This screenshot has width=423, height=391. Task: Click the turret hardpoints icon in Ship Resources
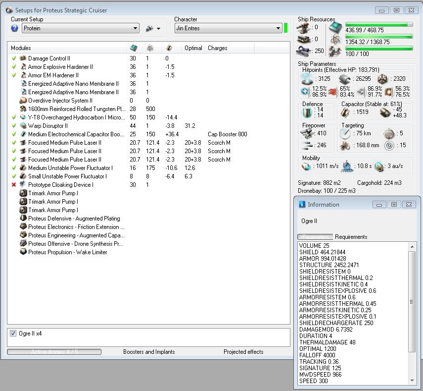tap(303, 28)
